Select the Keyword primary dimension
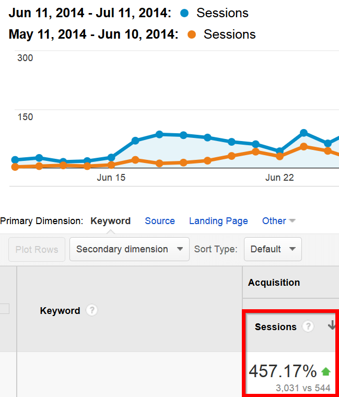 (110, 221)
